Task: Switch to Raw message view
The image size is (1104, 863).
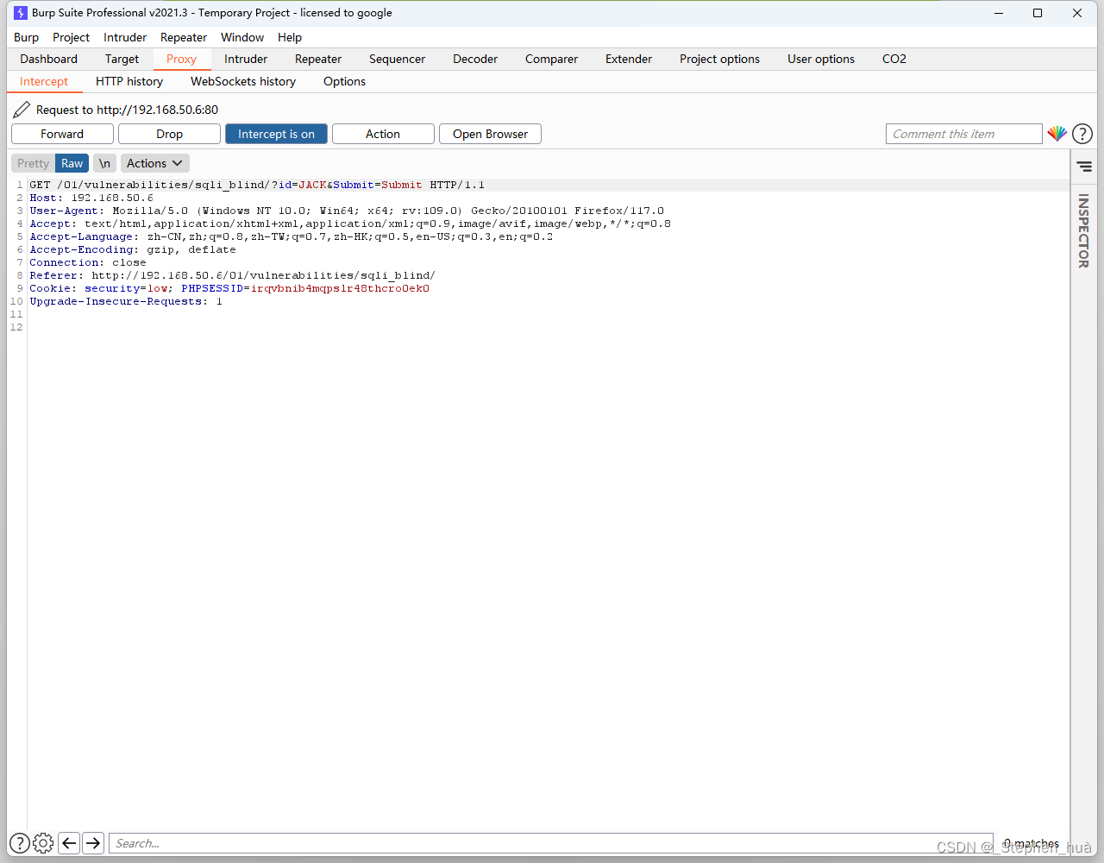Action: [x=72, y=163]
